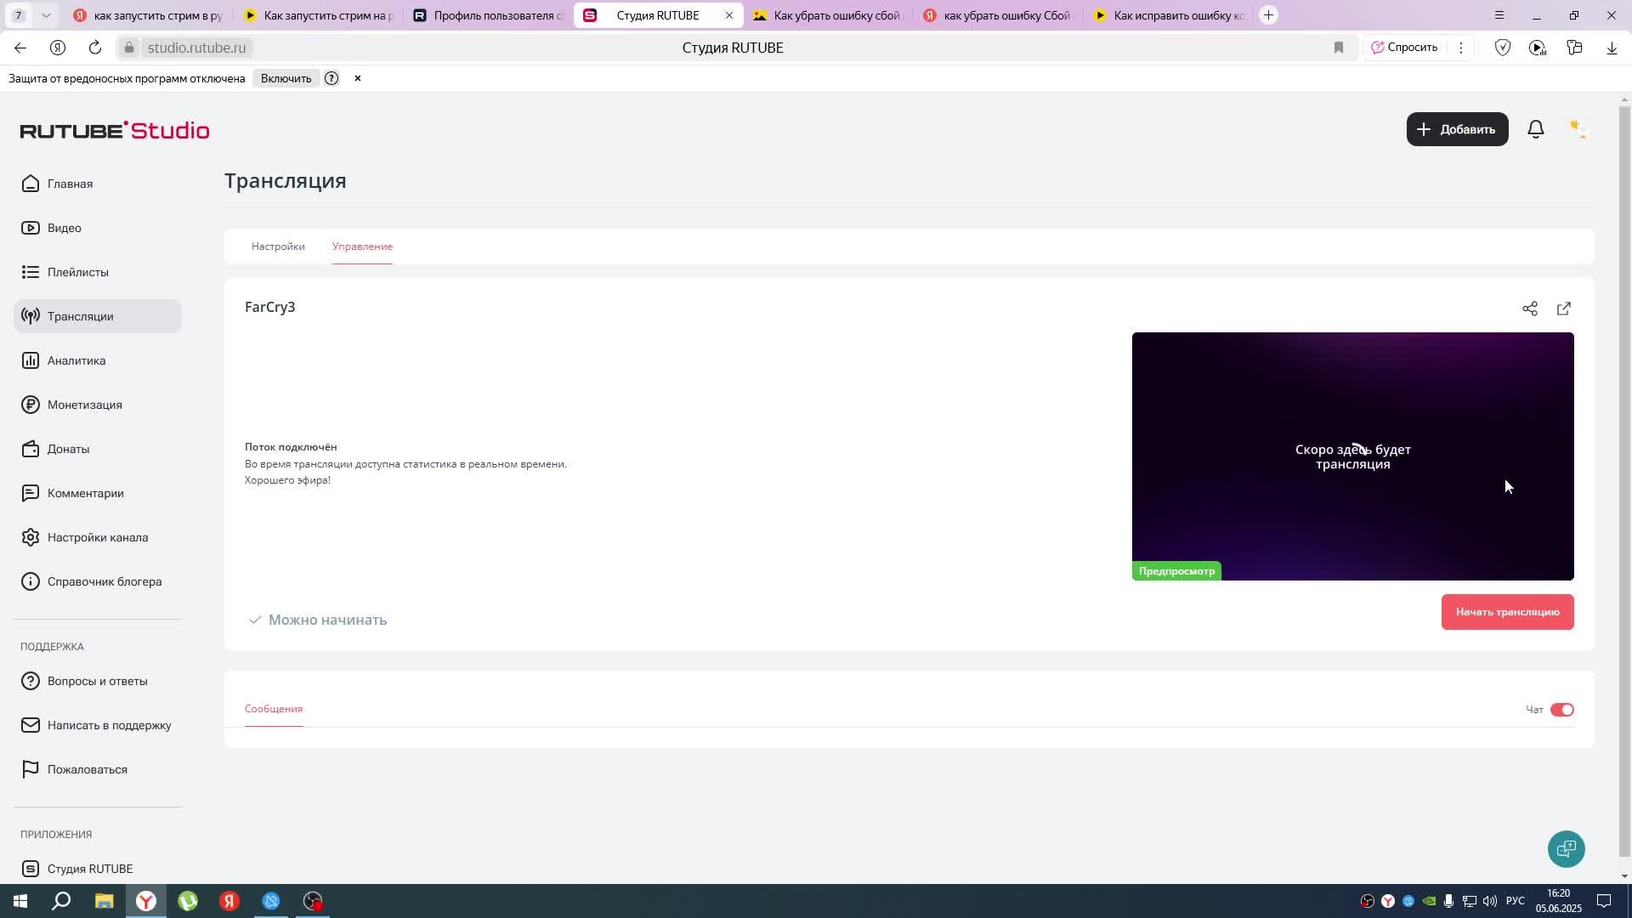Open Донаты in the sidebar
Screen dimensions: 1632x918
pyautogui.click(x=68, y=449)
